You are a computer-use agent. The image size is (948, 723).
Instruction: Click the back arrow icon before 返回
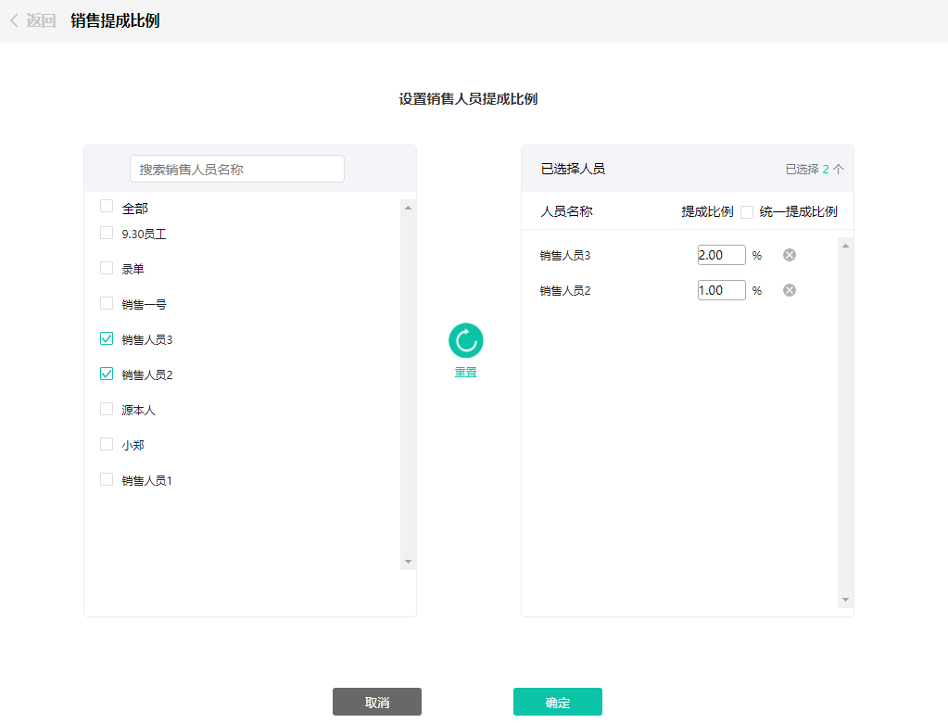[x=12, y=19]
